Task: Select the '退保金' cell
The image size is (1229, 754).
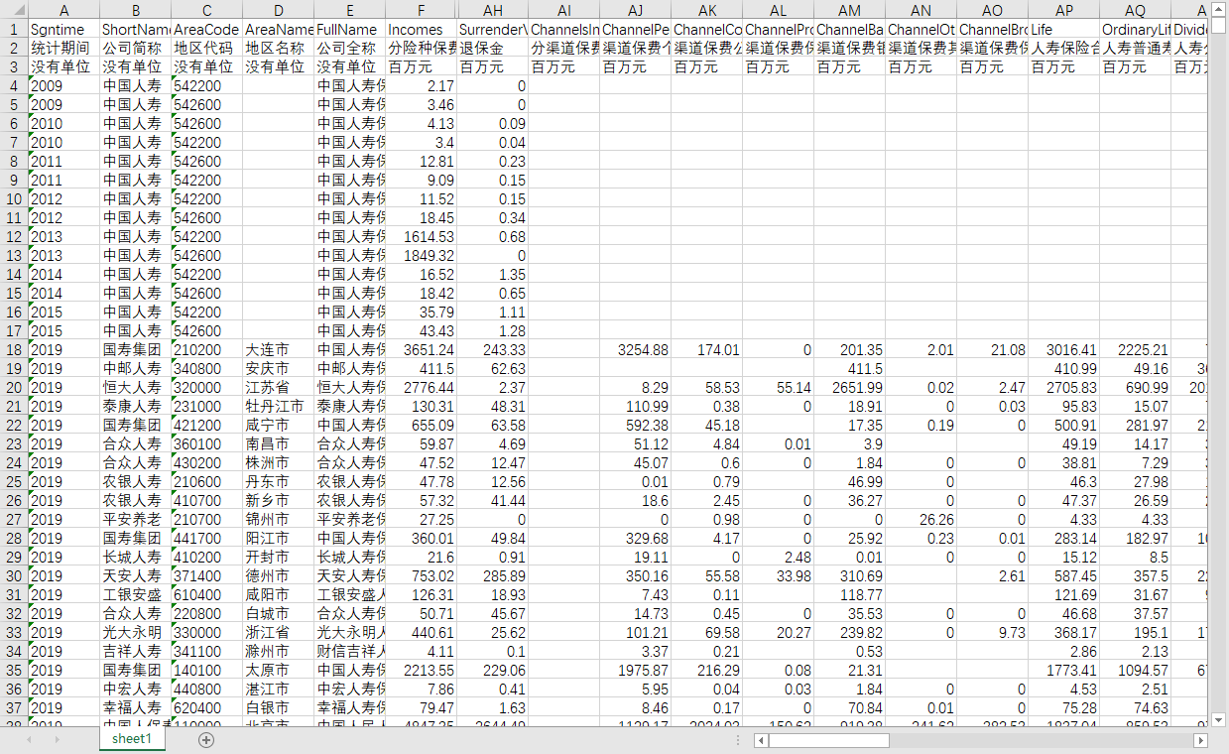Action: (x=493, y=48)
